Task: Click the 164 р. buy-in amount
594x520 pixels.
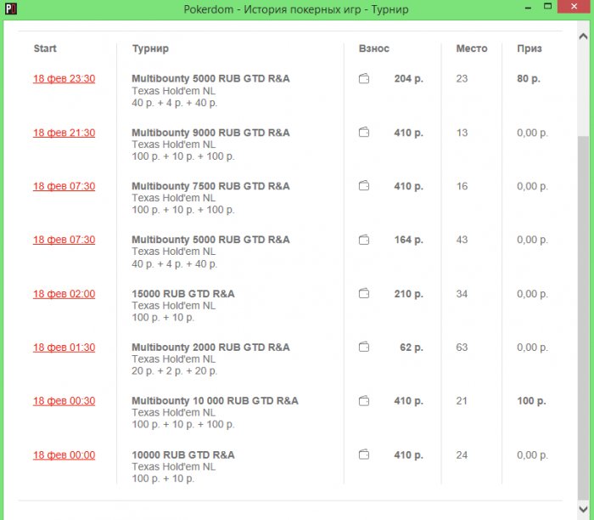Action: coord(409,240)
